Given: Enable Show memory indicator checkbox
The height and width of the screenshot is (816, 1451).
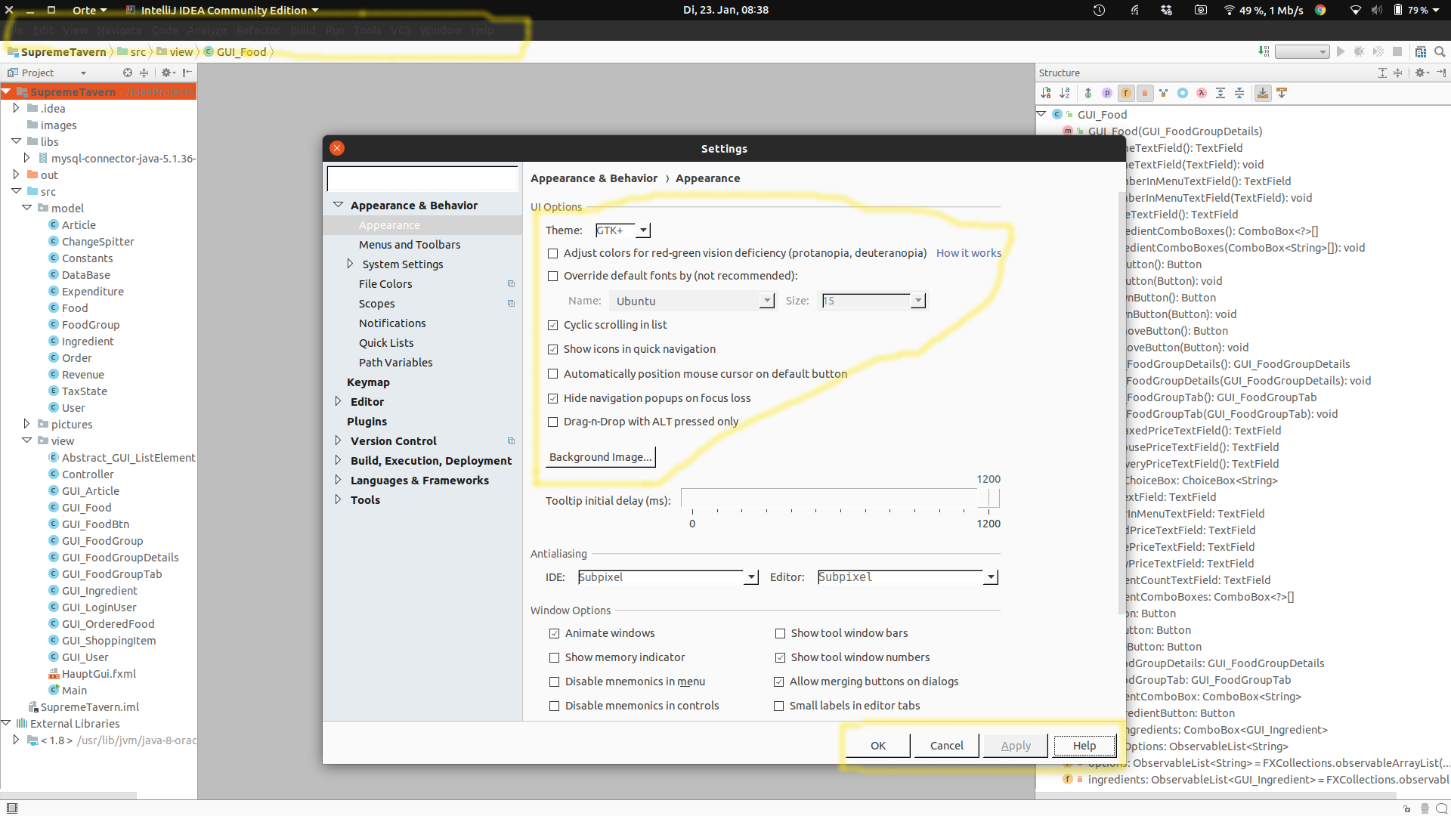Looking at the screenshot, I should click(554, 657).
